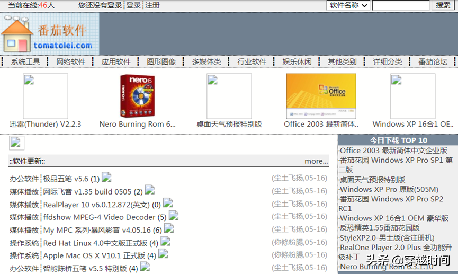Open TOP 10 桌面天气预报特别版
Viewport: 458px width, 274px height.
click(x=372, y=180)
